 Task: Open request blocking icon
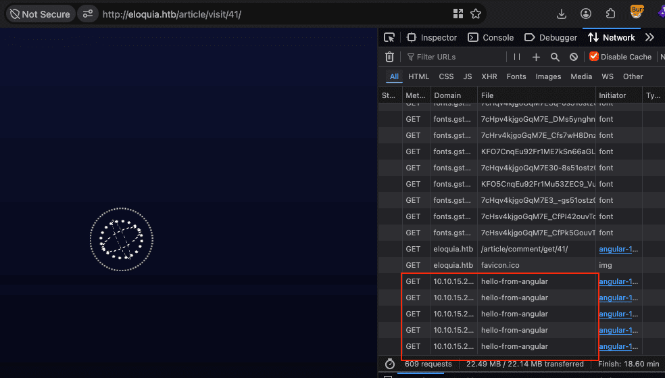[573, 57]
